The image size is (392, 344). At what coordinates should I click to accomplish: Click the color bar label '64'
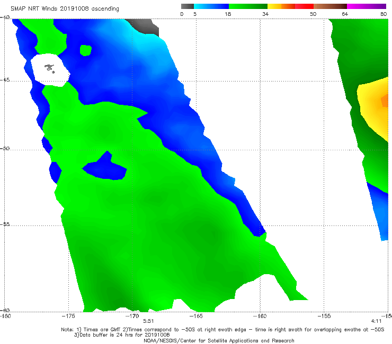coord(345,14)
